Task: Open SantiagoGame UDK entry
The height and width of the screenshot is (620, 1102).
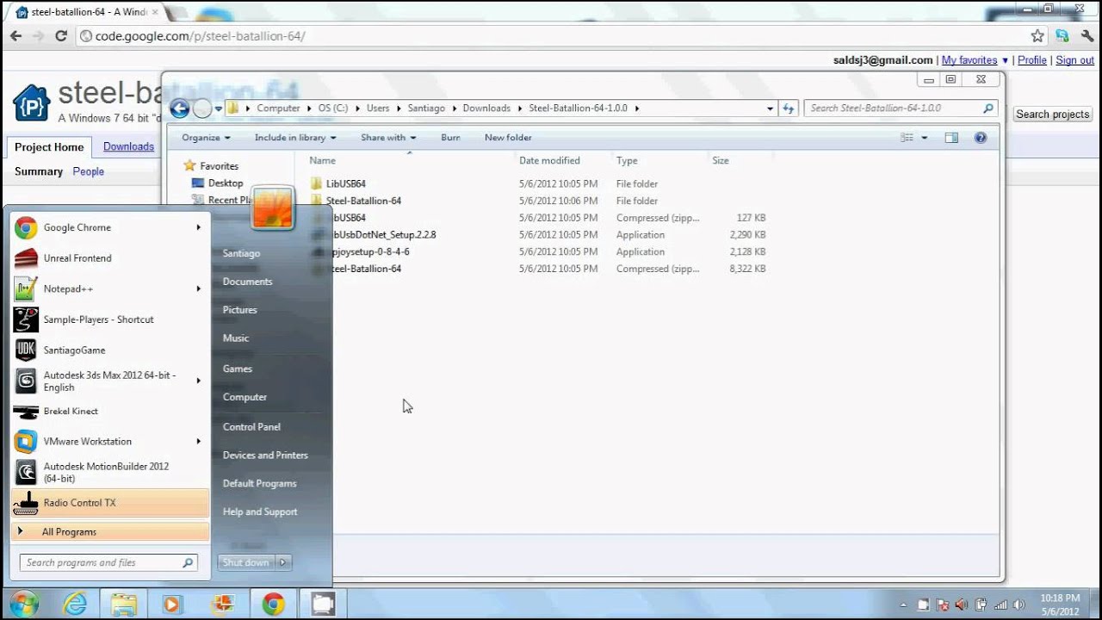Action: pyautogui.click(x=109, y=350)
